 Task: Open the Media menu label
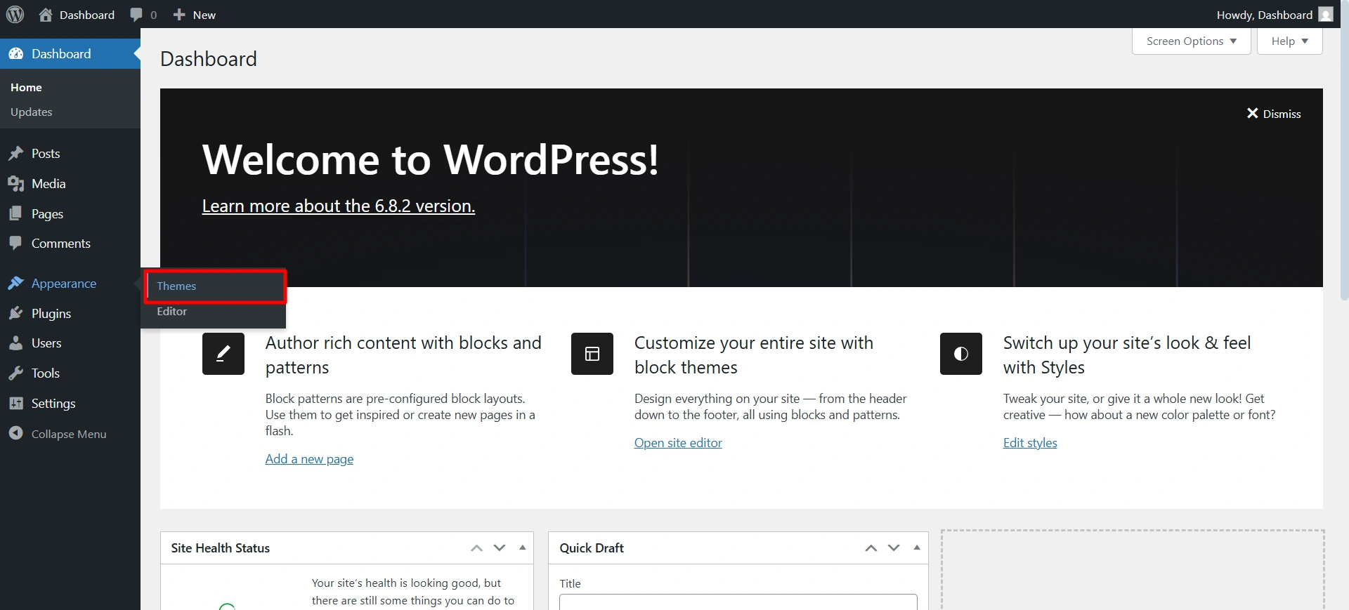[x=48, y=184]
